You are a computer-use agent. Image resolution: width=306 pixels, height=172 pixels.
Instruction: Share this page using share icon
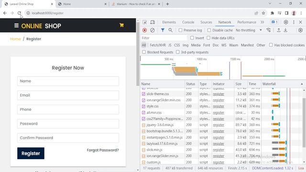256,13
